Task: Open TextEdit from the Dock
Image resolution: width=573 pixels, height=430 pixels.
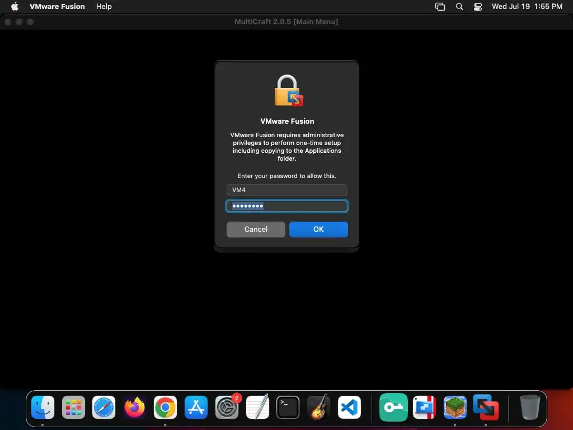Action: (x=257, y=408)
